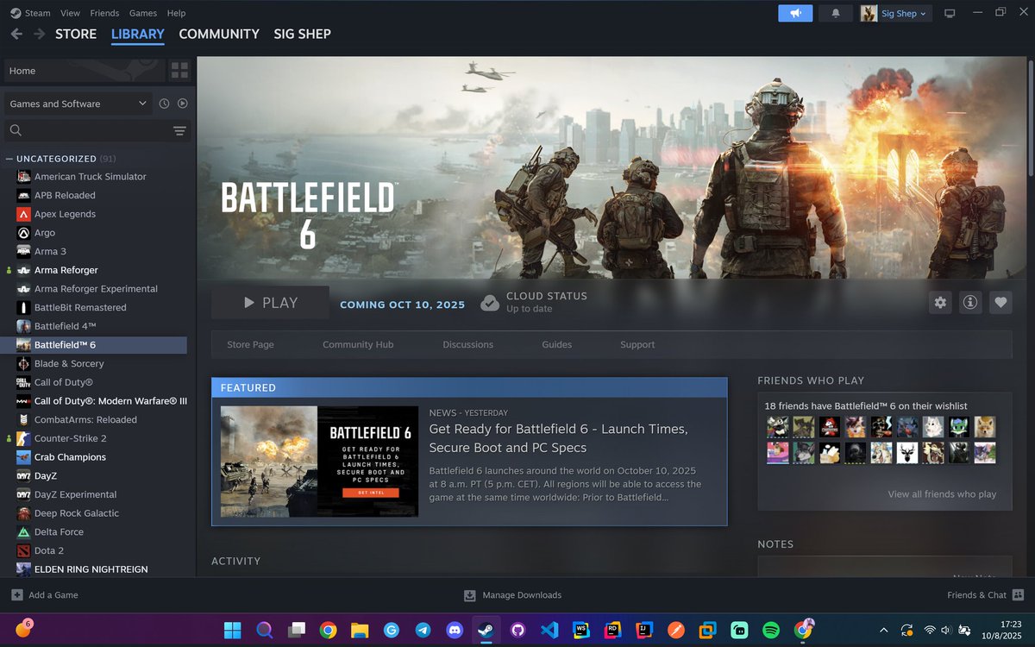This screenshot has width=1035, height=647.
Task: Click View all friends who play
Action: pyautogui.click(x=942, y=494)
